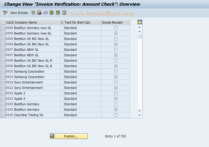This screenshot has width=209, height=147.
Task: Select row selector of 0012 Sony Entertainment with checked Goods Receipt
Action: (3, 88)
